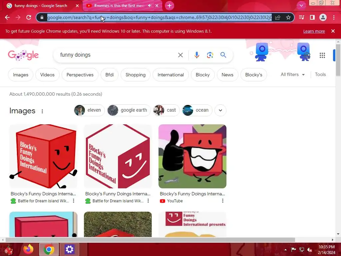Click the address bar URL
Screen dimensions: 341x256
(160, 17)
